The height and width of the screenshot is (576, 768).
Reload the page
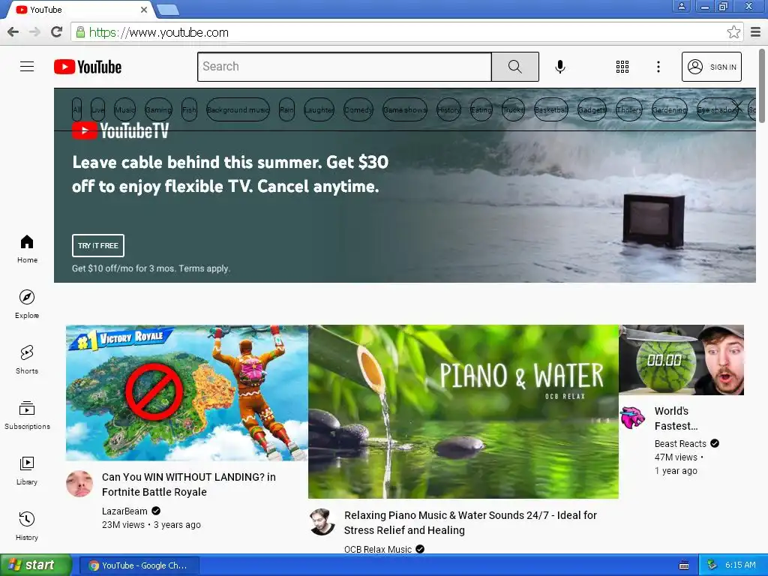click(x=57, y=31)
